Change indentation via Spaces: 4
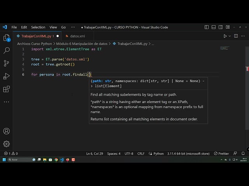This screenshot has width=249, height=186. [x=114, y=153]
